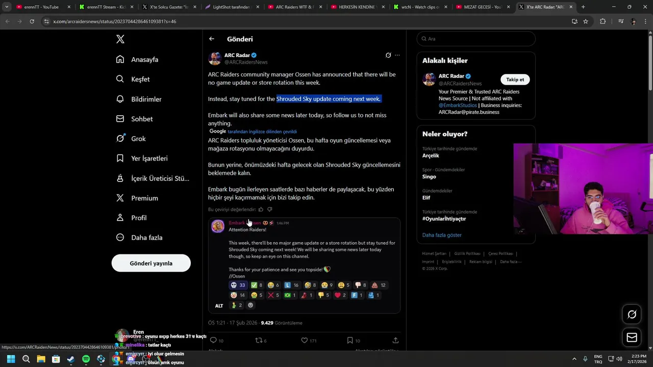The width and height of the screenshot is (653, 367).
Task: Open the X logo home link
Action: (120, 39)
